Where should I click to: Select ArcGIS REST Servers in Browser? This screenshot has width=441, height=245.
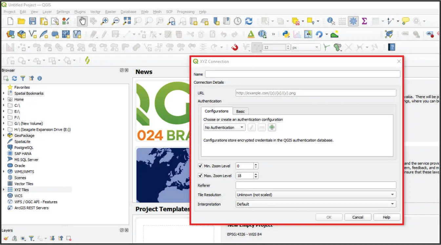[x=31, y=208]
